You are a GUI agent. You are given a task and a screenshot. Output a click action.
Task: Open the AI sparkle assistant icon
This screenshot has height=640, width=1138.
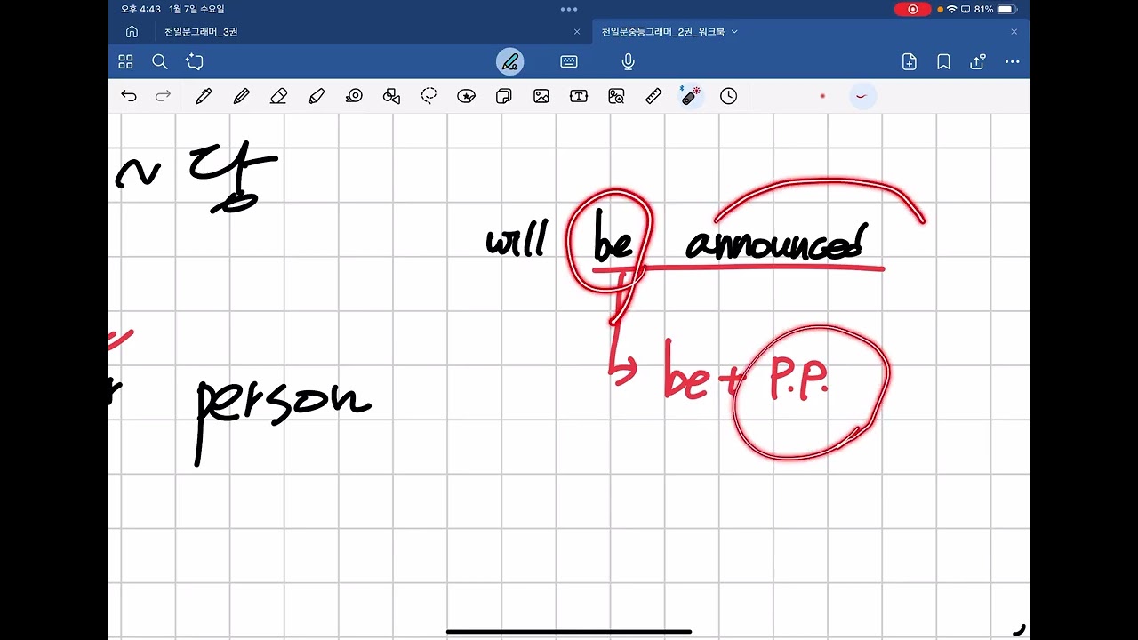195,62
